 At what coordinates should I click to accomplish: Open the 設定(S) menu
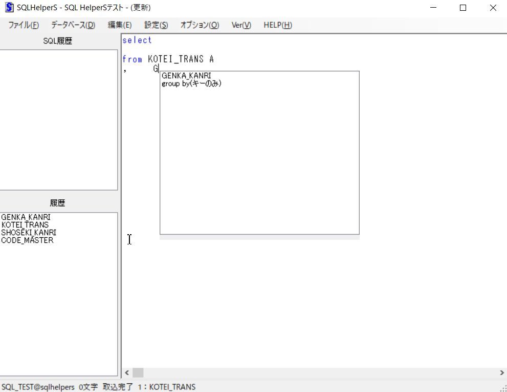click(x=156, y=25)
